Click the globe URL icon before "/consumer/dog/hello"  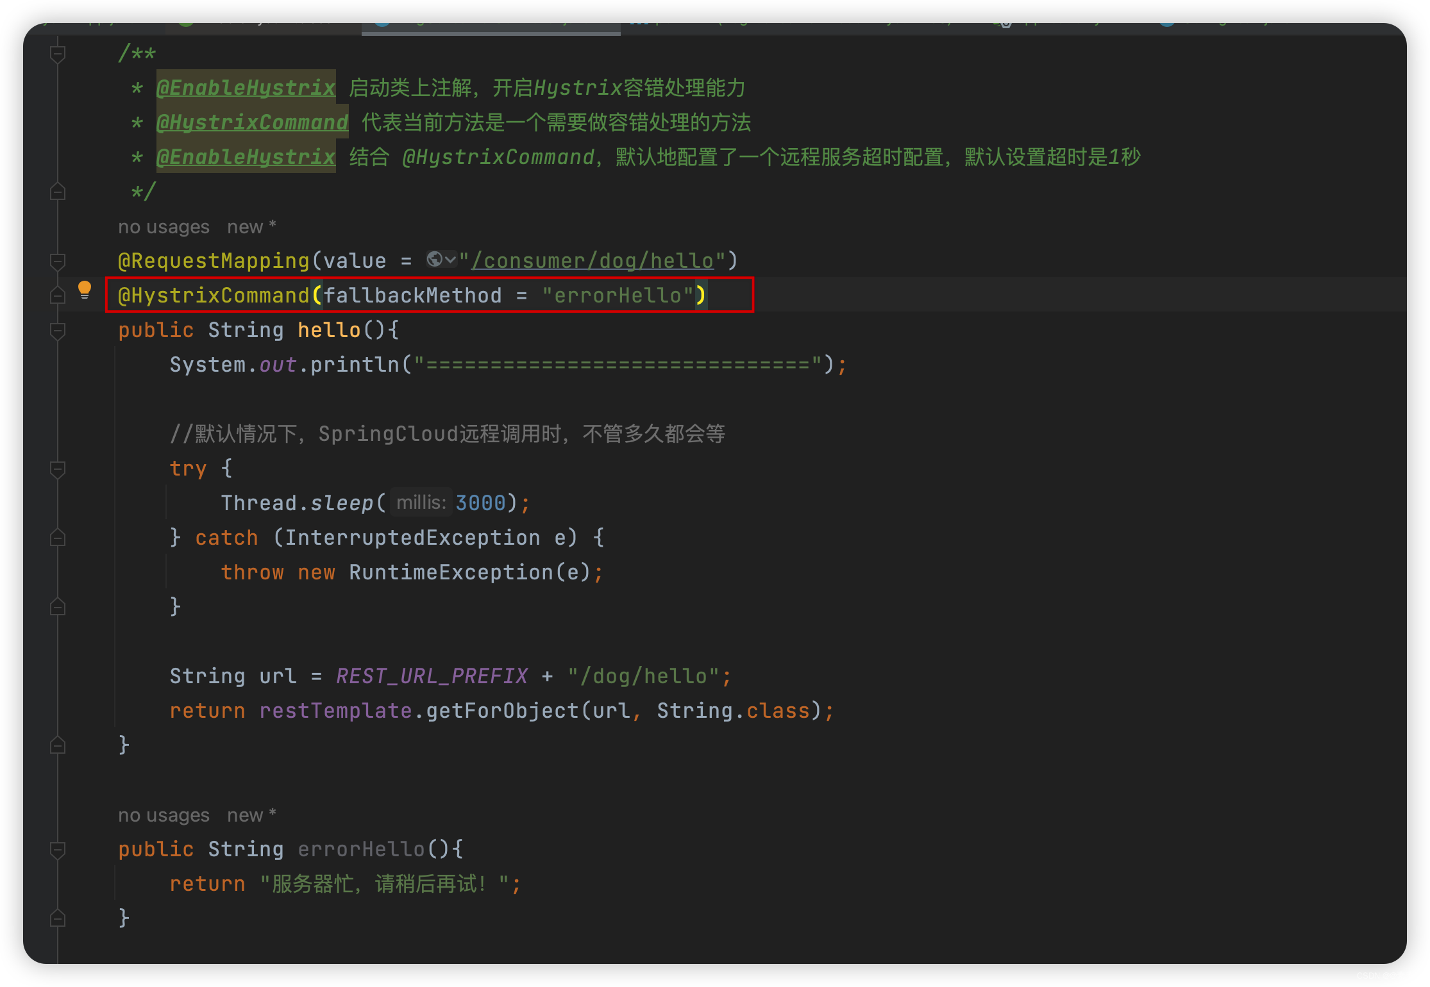coord(435,260)
